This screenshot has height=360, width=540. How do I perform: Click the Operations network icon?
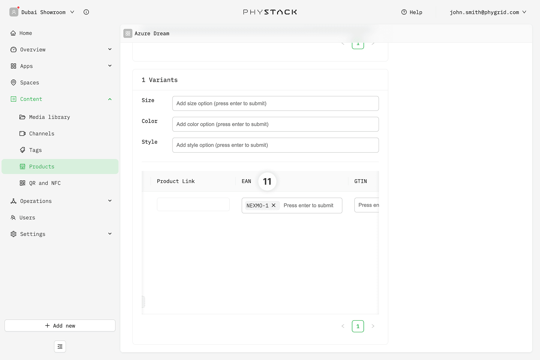[x=13, y=201]
